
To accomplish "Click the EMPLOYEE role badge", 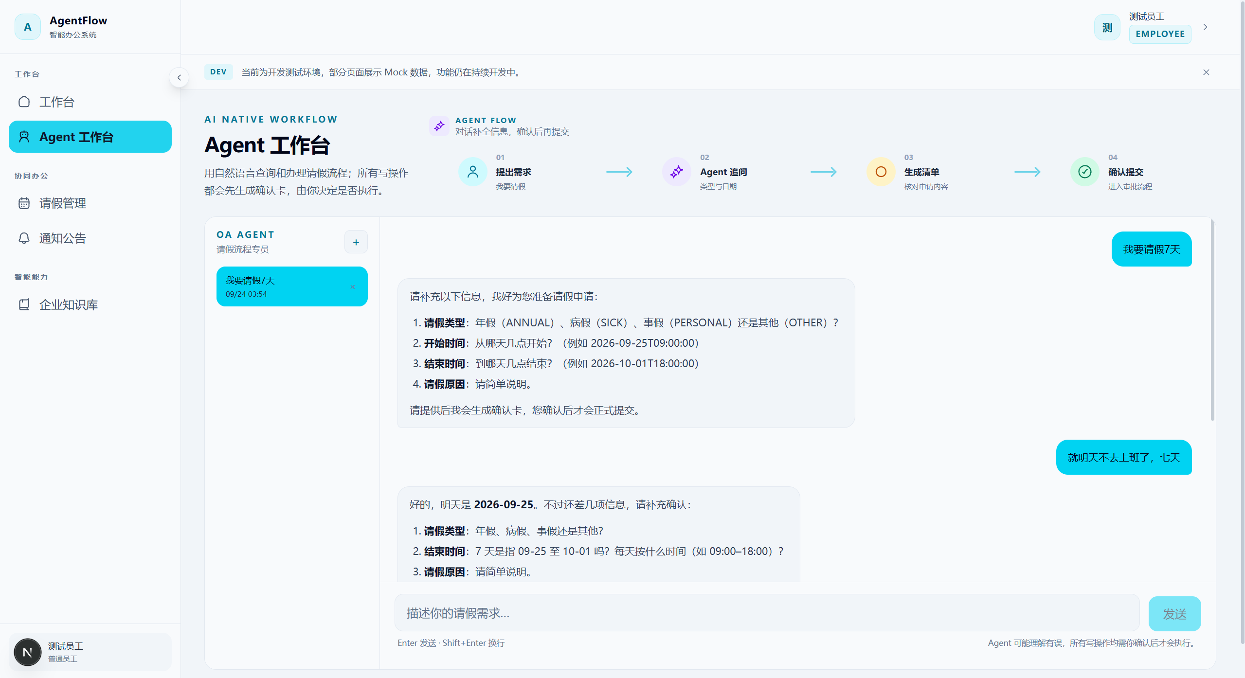I will pyautogui.click(x=1160, y=34).
